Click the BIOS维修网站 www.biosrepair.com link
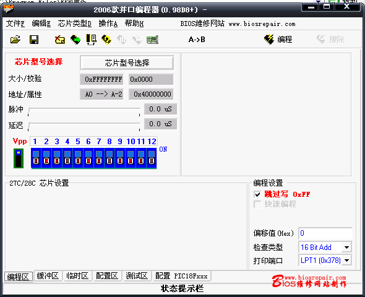365x297 pixels. [238, 24]
